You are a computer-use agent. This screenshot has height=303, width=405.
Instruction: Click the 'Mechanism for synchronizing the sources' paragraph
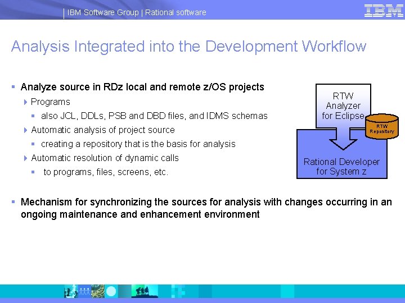point(206,208)
